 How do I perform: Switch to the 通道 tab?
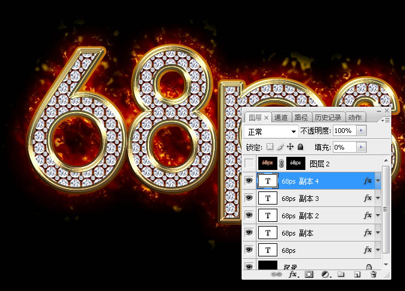point(281,118)
